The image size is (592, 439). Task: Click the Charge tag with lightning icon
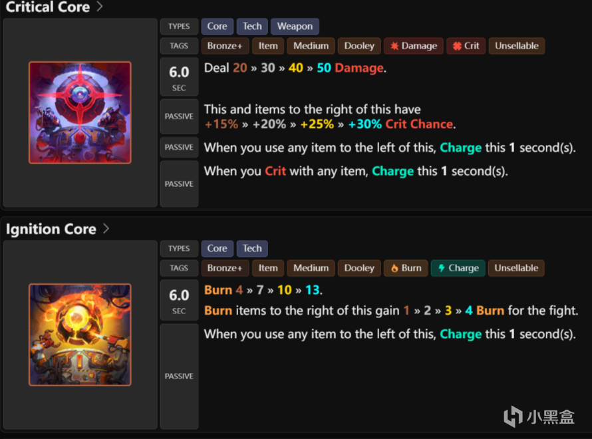point(458,268)
